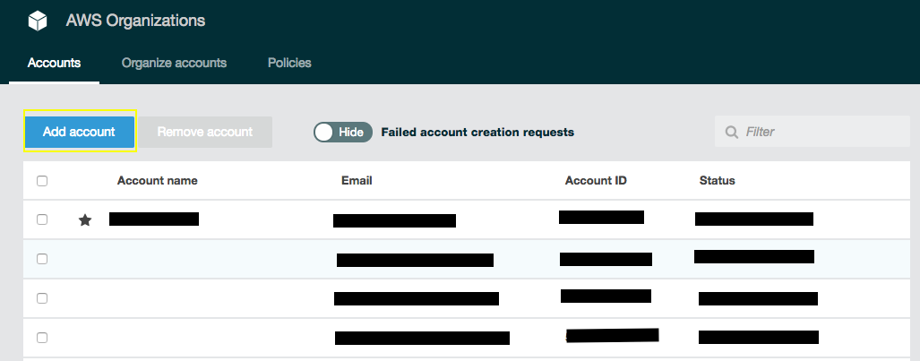This screenshot has height=361, width=920.
Task: Tick the select-all checkbox in table header
Action: (42, 181)
